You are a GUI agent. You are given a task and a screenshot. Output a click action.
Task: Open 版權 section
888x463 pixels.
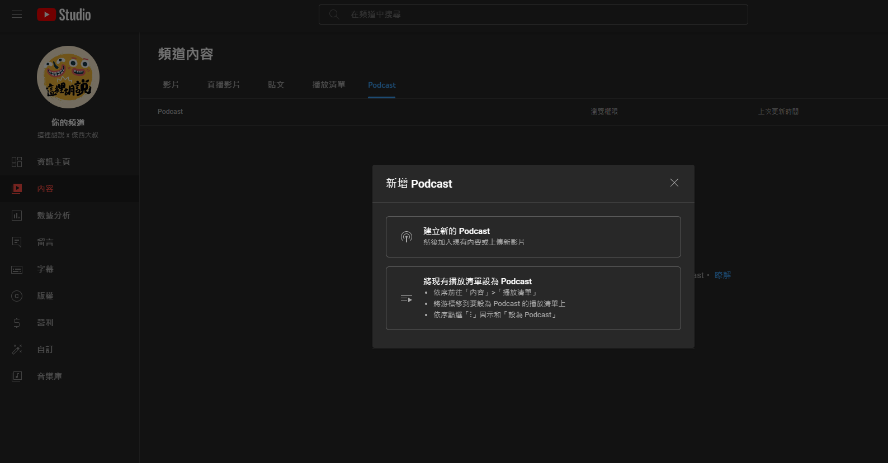pos(69,296)
